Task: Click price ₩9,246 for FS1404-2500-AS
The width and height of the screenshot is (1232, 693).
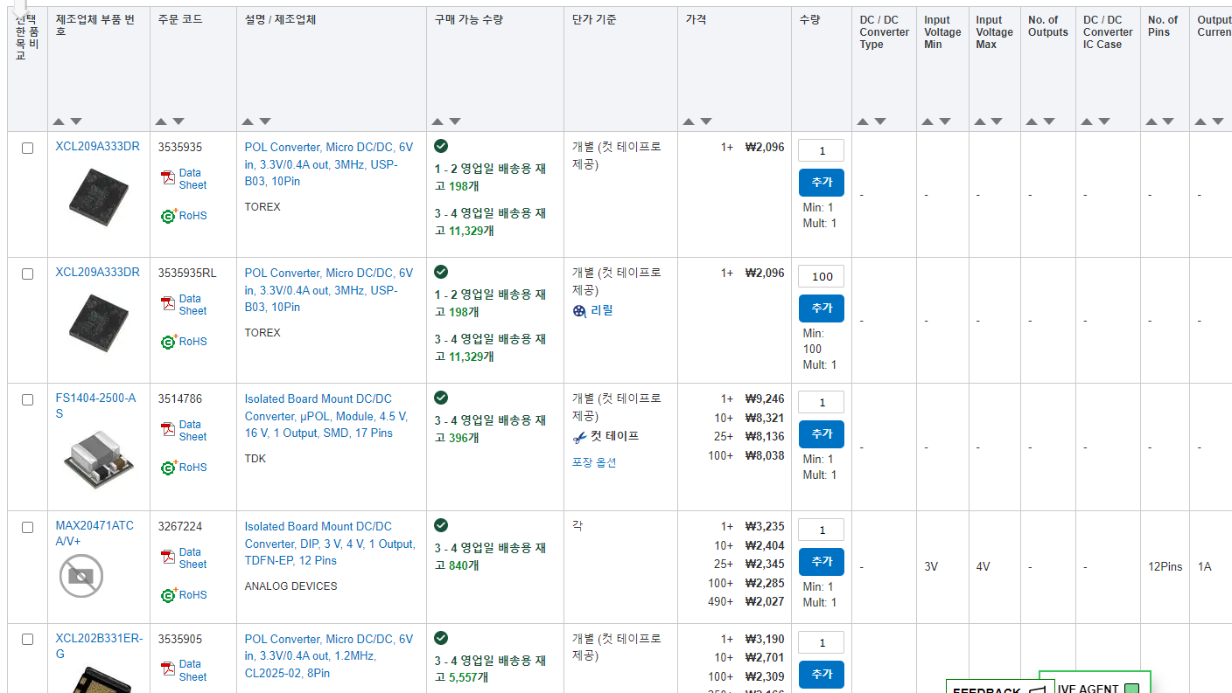Action: click(765, 398)
